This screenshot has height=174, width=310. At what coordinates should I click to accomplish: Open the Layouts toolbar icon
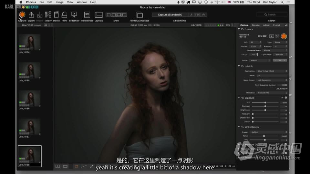(99, 15)
